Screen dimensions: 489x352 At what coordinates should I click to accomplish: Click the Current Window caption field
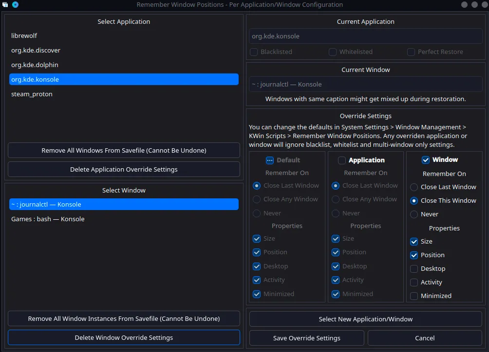click(365, 85)
